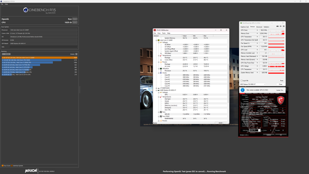Click the HWMonitor title bar app icon
The width and height of the screenshot is (309, 174).
pyautogui.click(x=154, y=30)
